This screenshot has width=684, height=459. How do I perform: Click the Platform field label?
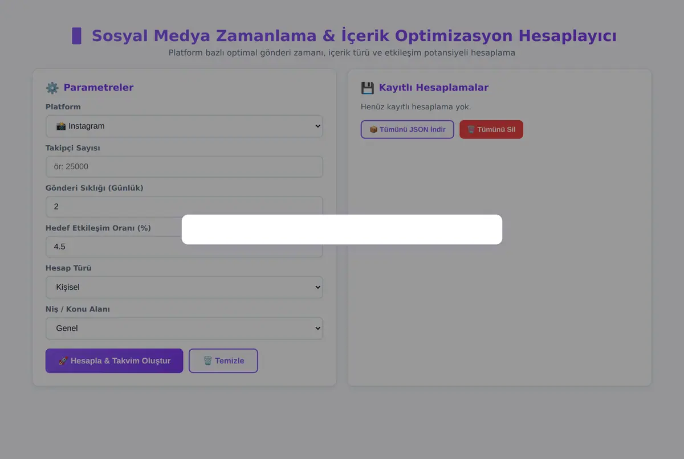[x=63, y=106]
